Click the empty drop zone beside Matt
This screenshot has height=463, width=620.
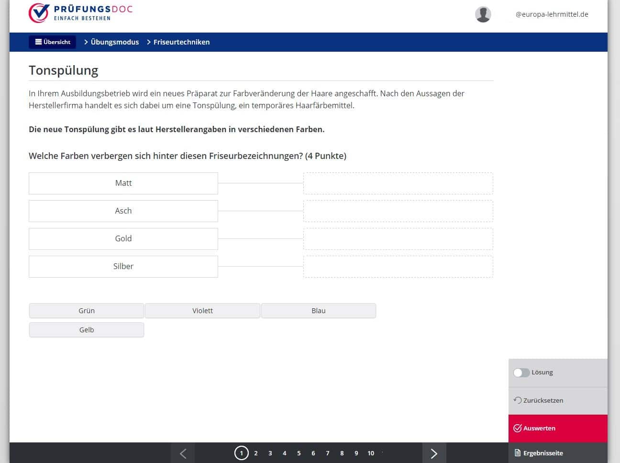point(398,183)
